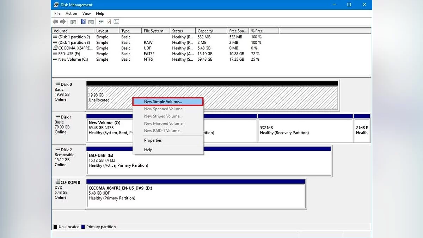
Task: Click Help in the context menu
Action: pos(148,150)
